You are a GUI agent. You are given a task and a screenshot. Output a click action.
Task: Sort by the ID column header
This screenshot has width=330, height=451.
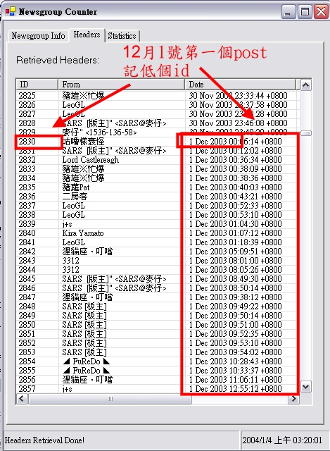pos(37,85)
